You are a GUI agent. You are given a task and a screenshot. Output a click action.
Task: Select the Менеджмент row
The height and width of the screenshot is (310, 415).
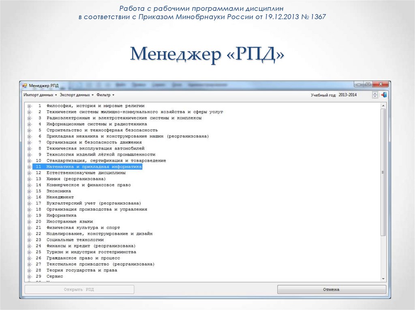61,197
